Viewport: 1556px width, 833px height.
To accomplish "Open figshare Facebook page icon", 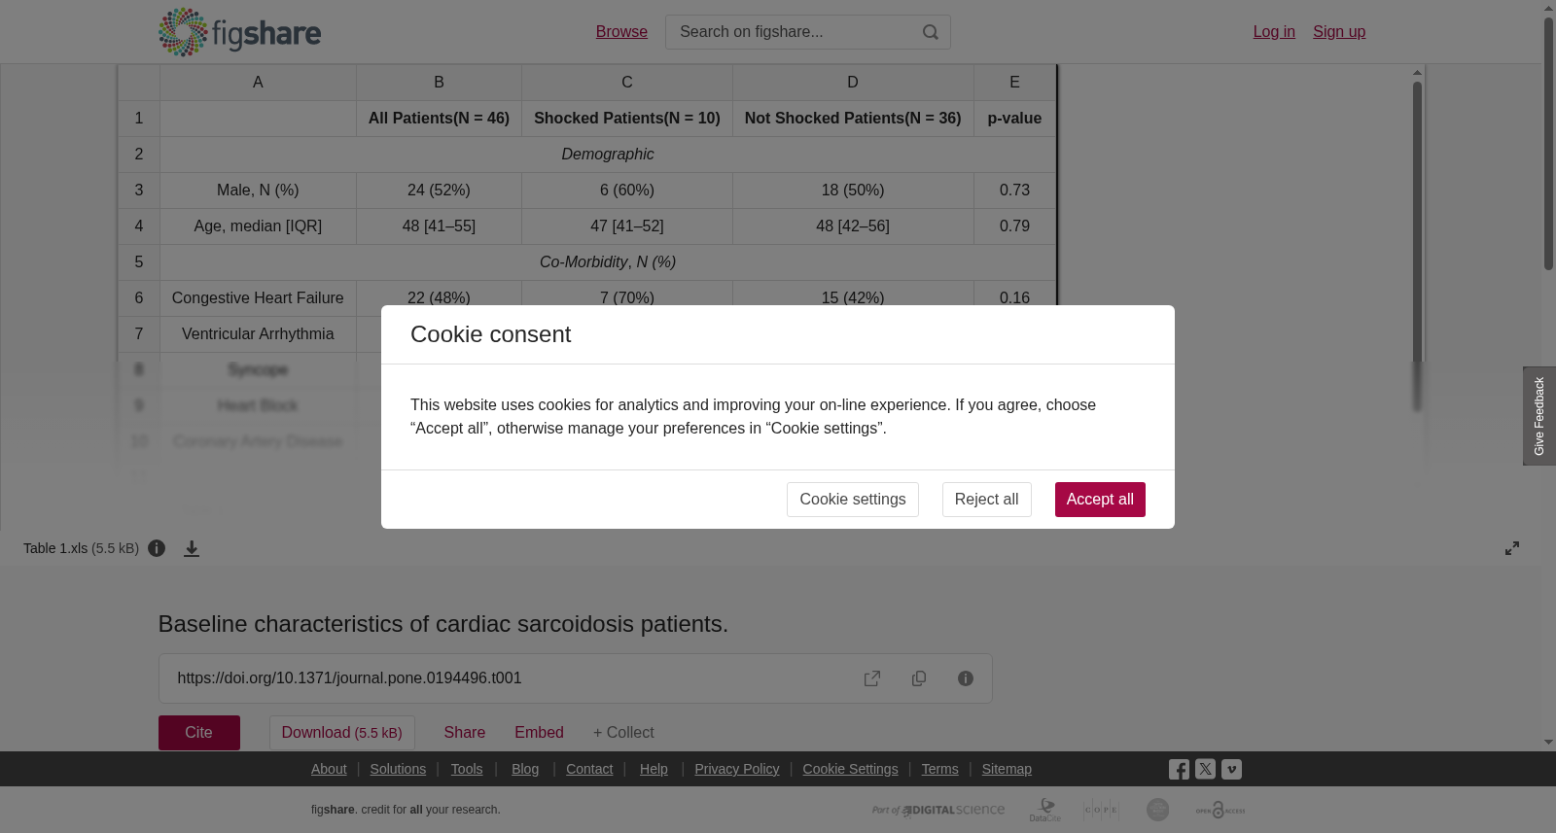I will coord(1179,769).
